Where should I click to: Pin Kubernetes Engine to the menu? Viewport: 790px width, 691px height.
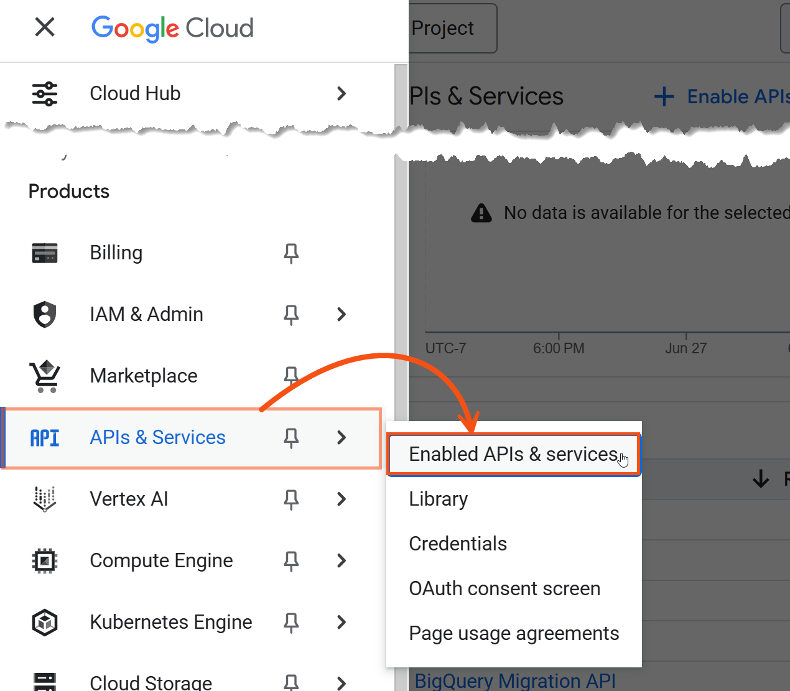click(291, 623)
